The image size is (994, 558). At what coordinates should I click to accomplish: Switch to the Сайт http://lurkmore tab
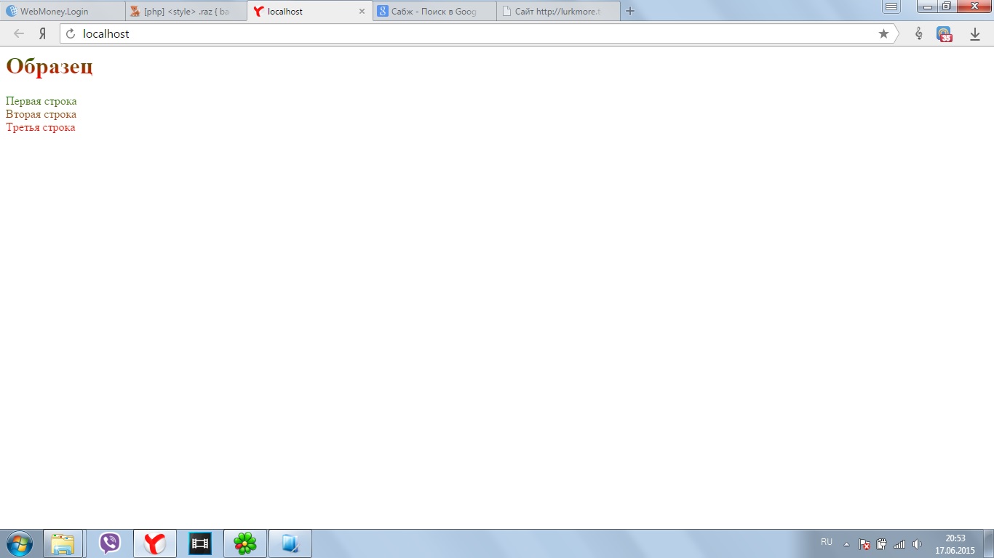(557, 12)
